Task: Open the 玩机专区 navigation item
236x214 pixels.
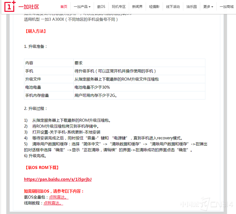Action: pos(119,7)
